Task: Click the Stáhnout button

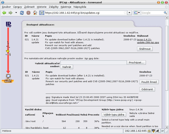Action: (145, 49)
